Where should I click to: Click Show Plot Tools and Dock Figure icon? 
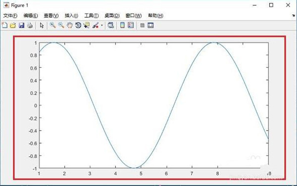[x=150, y=25]
